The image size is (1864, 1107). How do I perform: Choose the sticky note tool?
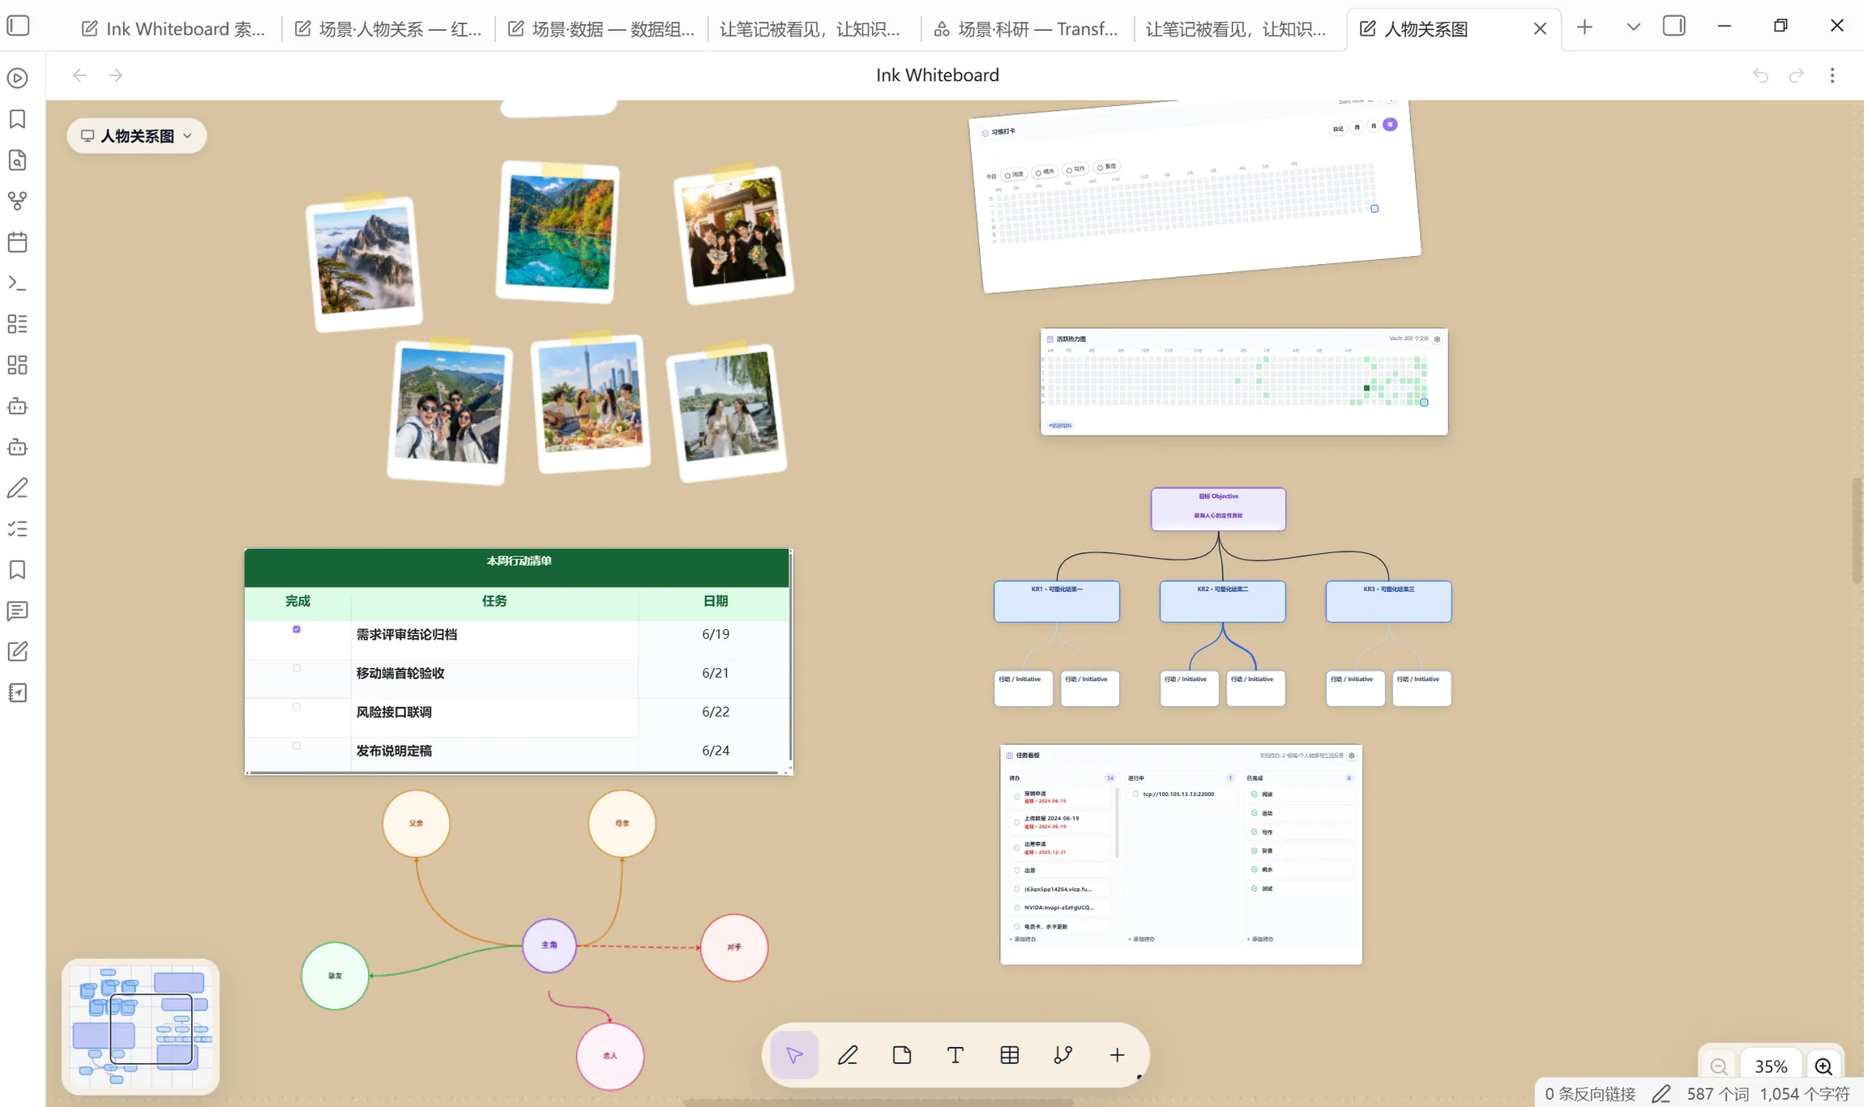[x=902, y=1055]
